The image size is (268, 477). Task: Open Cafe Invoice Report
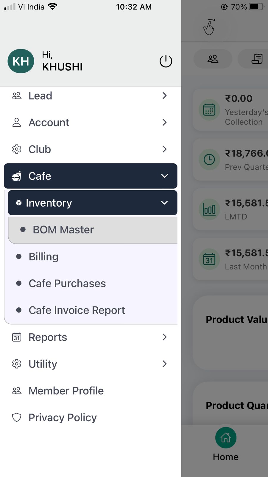(x=77, y=310)
